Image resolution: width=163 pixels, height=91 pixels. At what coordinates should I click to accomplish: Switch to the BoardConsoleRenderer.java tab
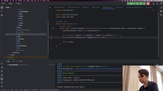[x=134, y=7]
